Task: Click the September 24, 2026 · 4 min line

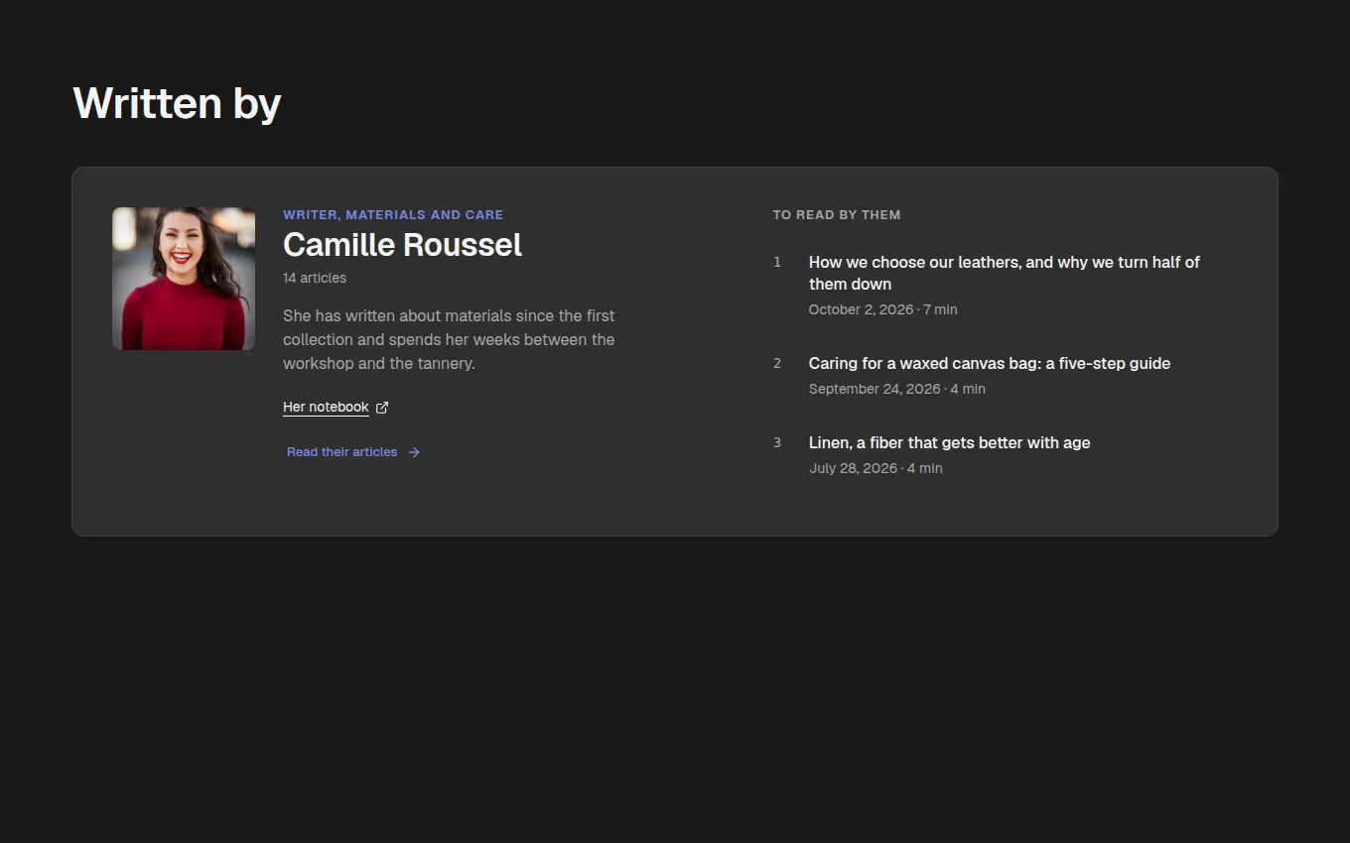Action: point(897,389)
